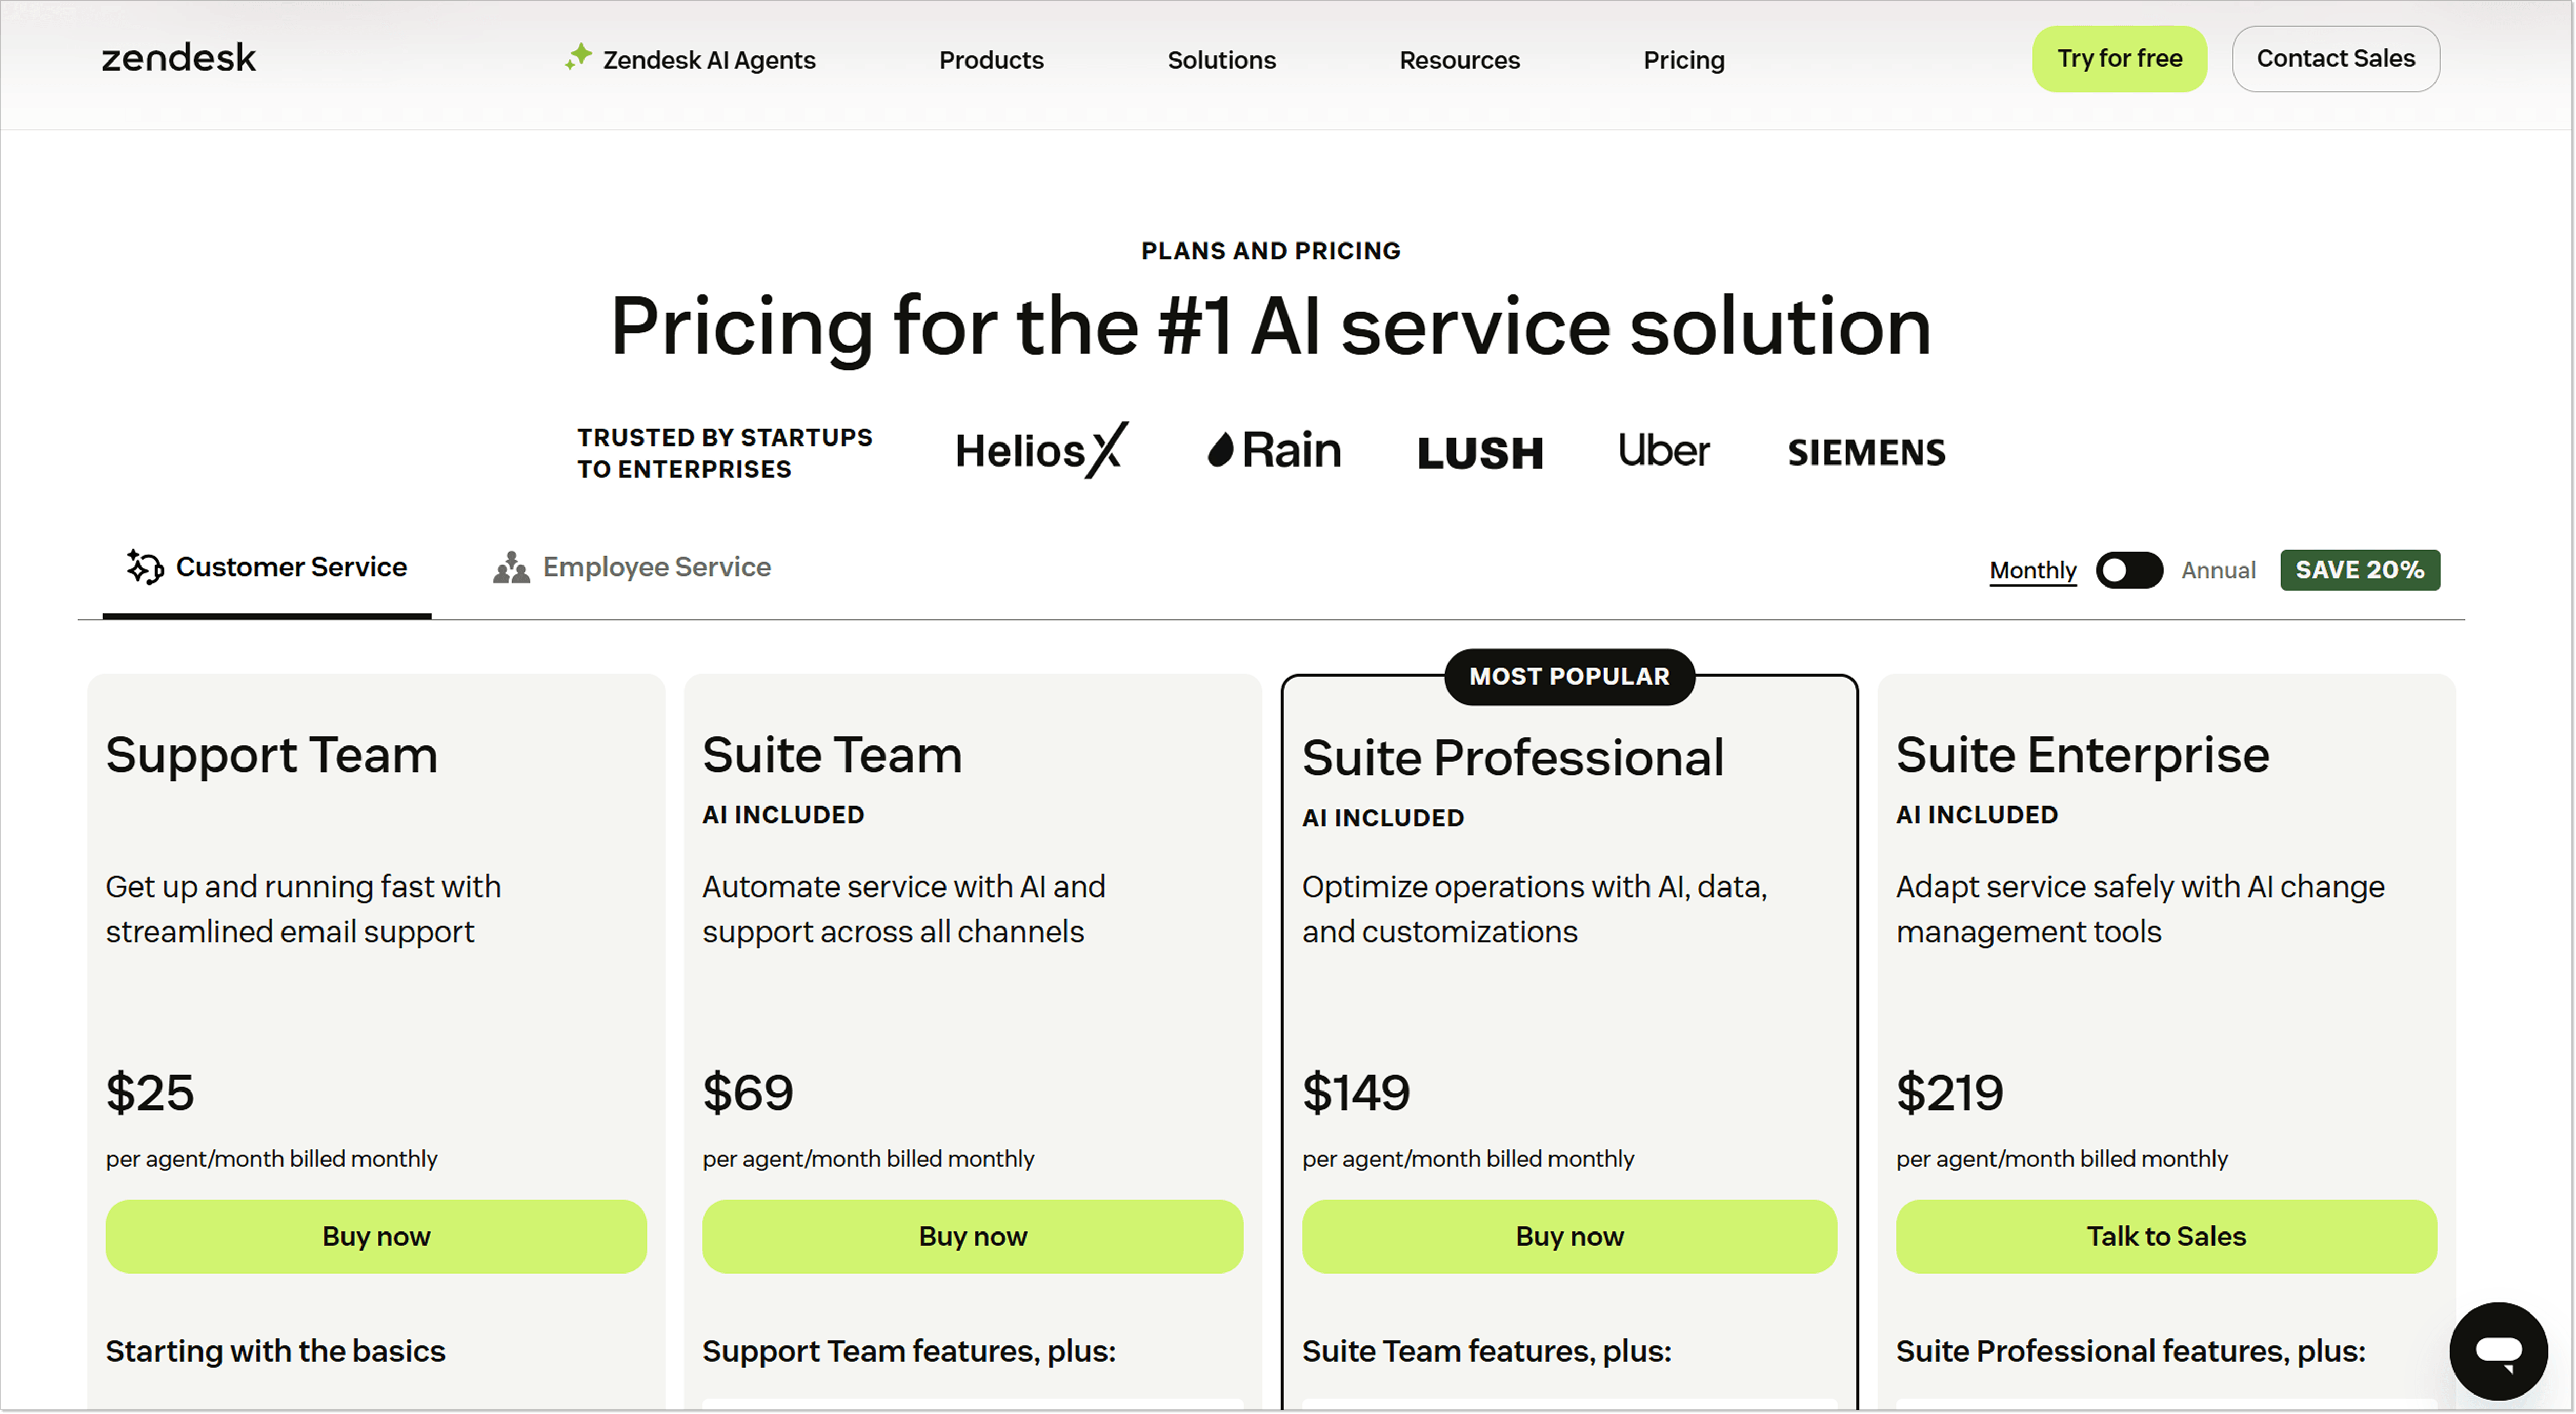Viewport: 2576px width, 1414px height.
Task: Click the HeliosX logo
Action: [1041, 451]
